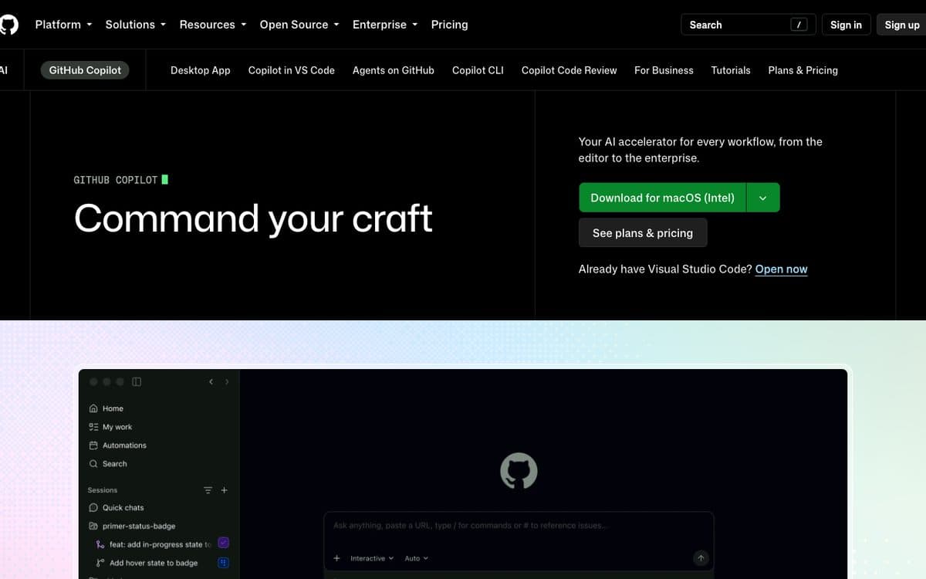The height and width of the screenshot is (579, 926).
Task: Open Copilot Code Review subnav link
Action: tap(569, 70)
